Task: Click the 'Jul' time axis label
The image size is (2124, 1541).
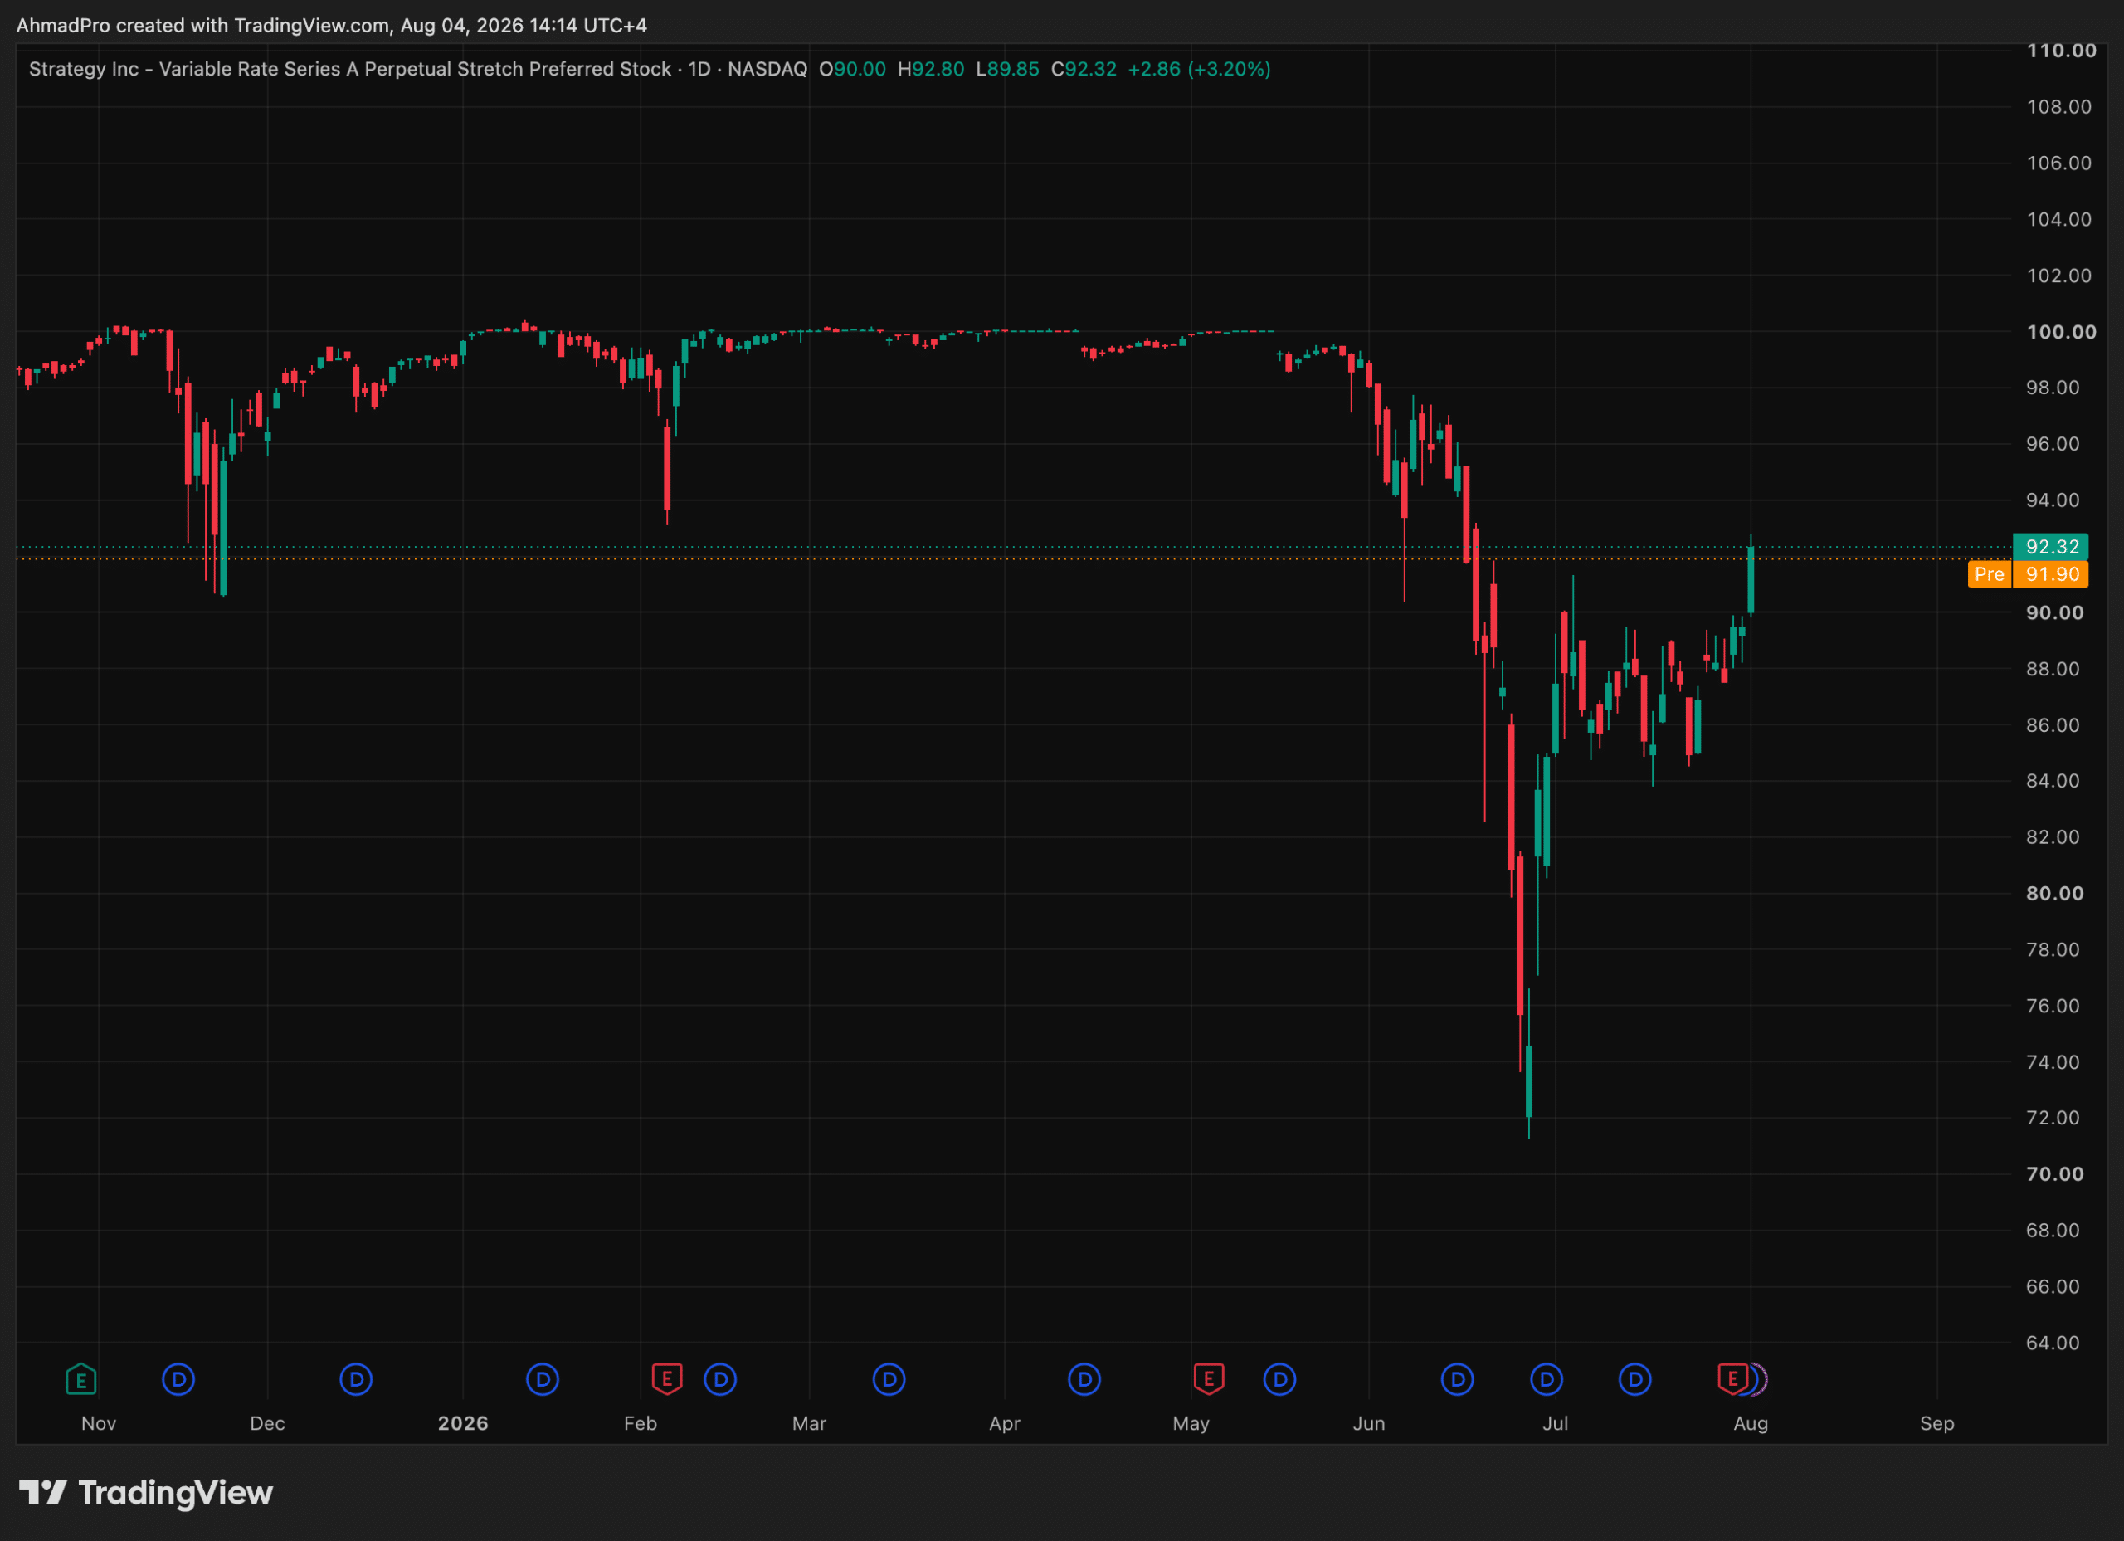Action: pos(1556,1424)
